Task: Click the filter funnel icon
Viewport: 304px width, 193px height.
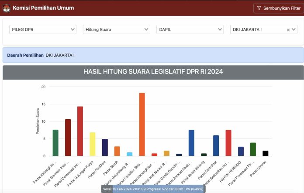Action: tap(259, 8)
